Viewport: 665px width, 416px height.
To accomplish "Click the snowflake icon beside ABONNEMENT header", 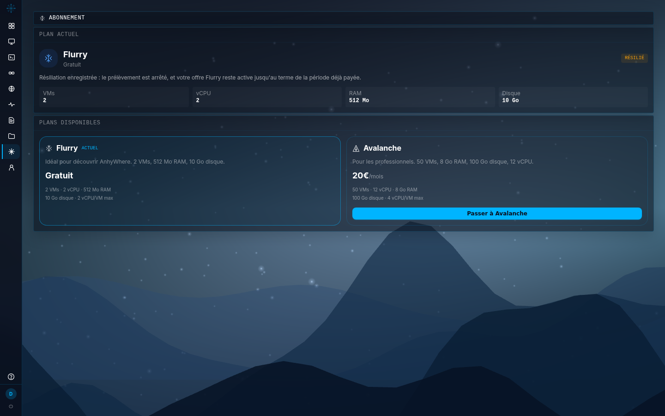I will tap(42, 18).
